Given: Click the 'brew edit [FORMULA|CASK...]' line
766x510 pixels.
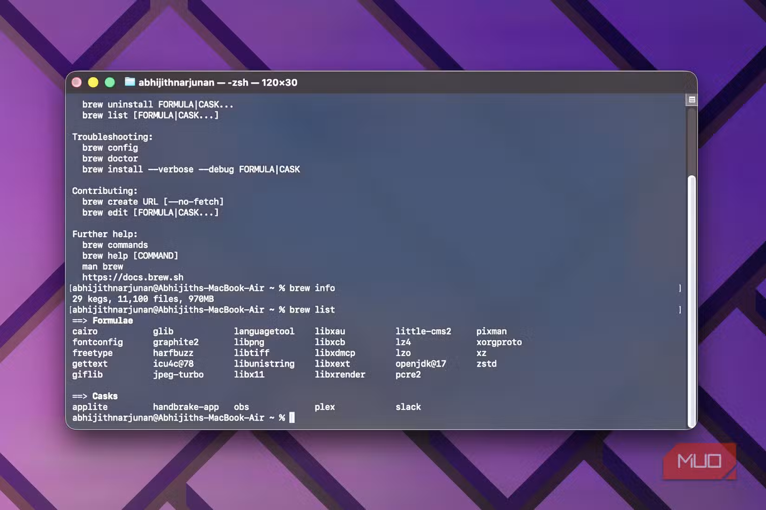Looking at the screenshot, I should click(150, 212).
